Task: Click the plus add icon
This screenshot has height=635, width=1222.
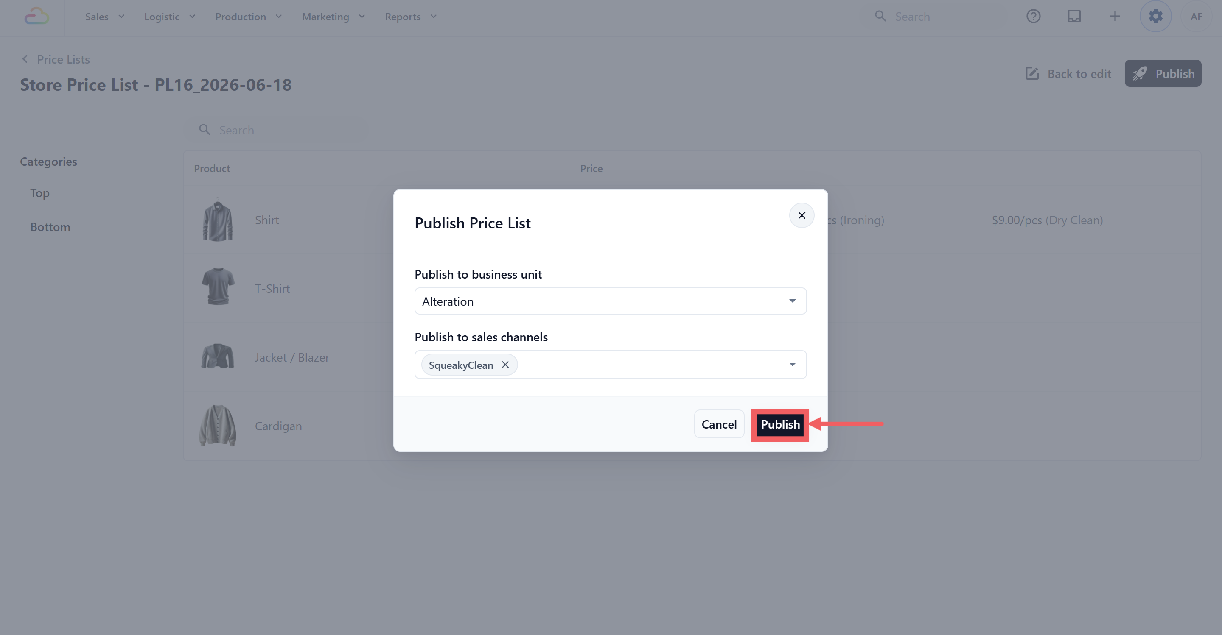Action: [1115, 17]
